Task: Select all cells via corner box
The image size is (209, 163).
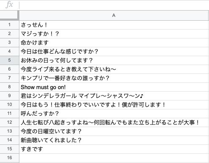Action: click(9, 15)
